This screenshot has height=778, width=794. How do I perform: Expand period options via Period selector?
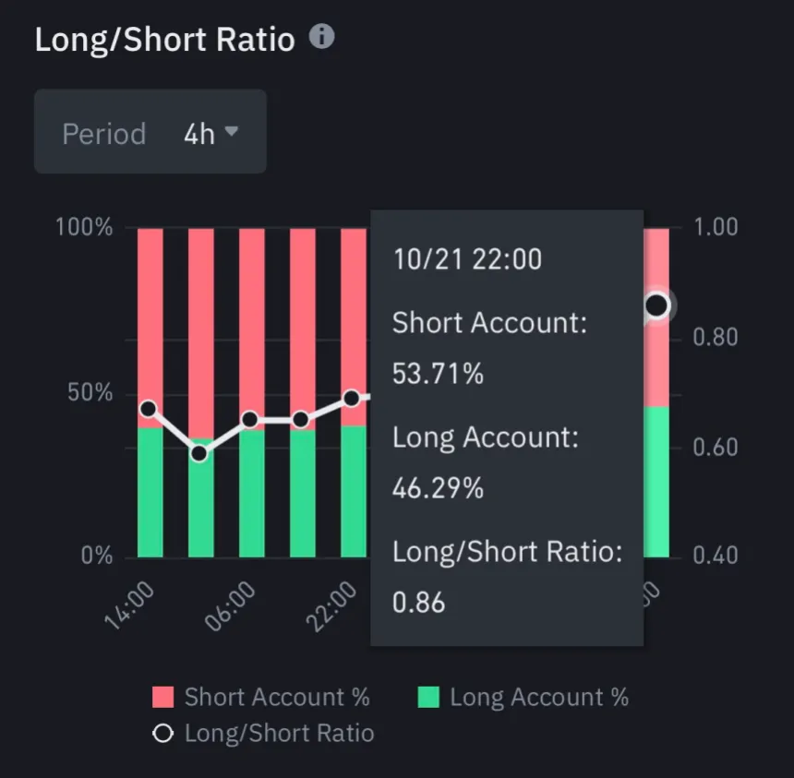pyautogui.click(x=150, y=132)
